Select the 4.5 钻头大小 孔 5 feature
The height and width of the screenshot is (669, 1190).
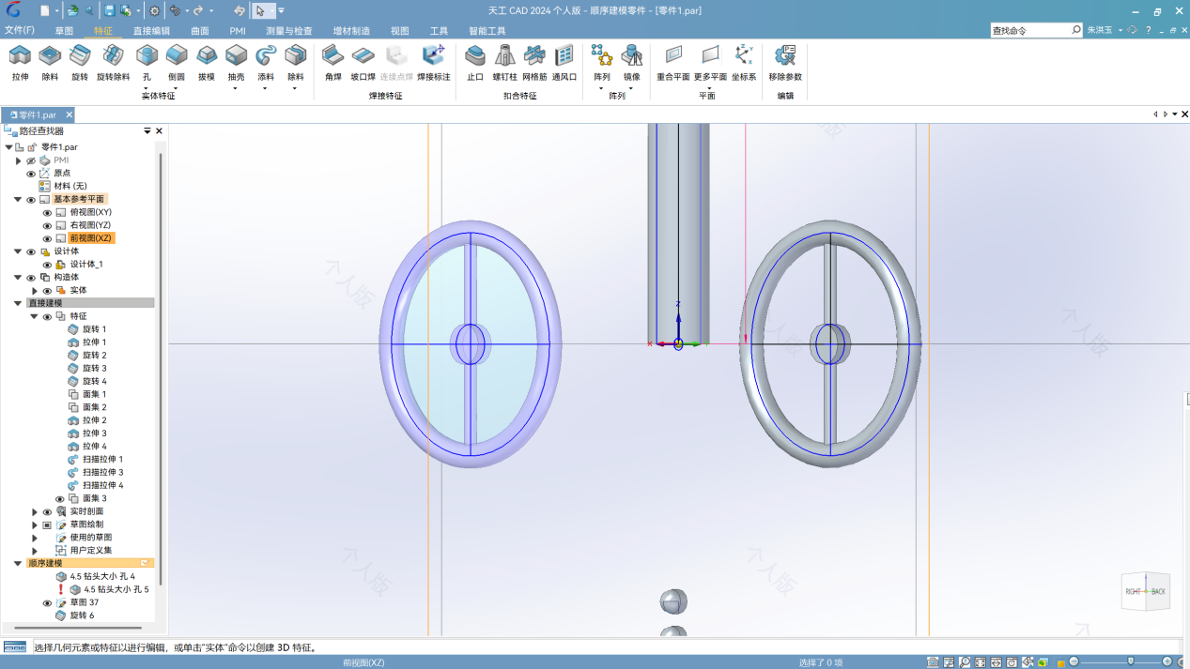(x=108, y=590)
